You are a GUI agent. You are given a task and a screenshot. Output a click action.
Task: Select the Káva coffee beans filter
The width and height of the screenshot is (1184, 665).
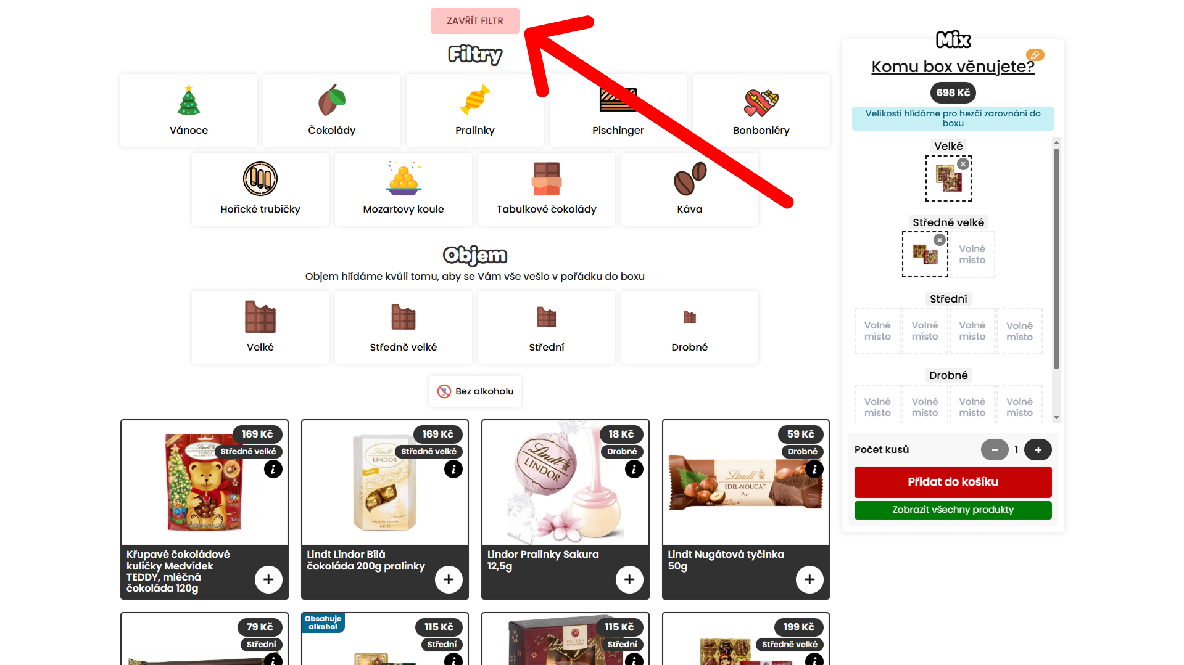[690, 189]
